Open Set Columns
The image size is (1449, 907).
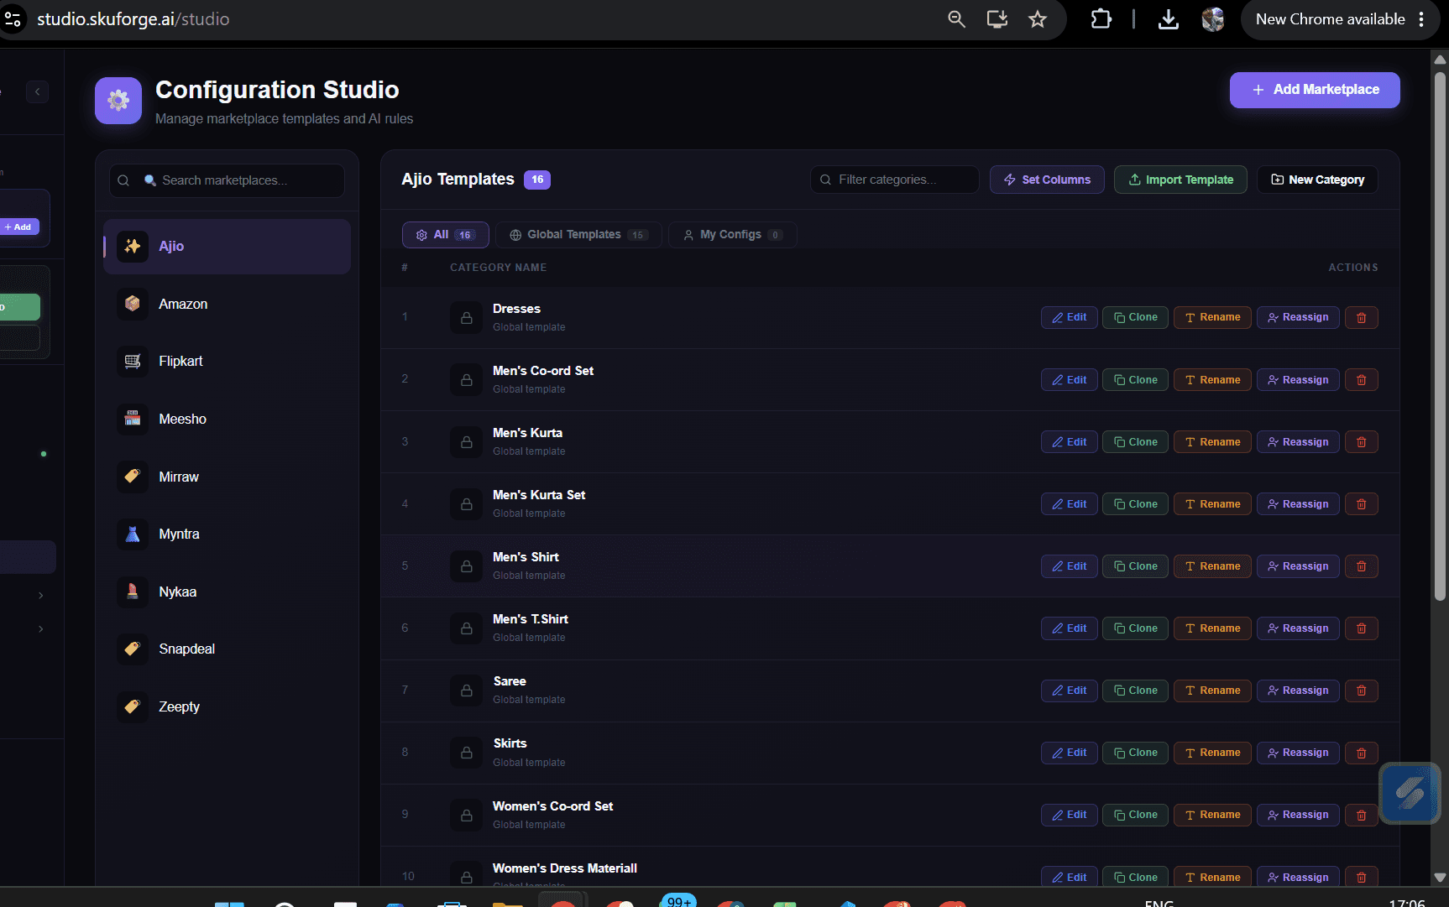click(1047, 180)
